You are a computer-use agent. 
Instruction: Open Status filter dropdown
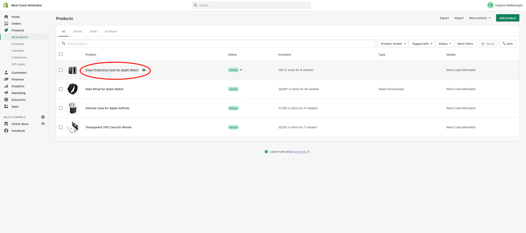coord(445,44)
